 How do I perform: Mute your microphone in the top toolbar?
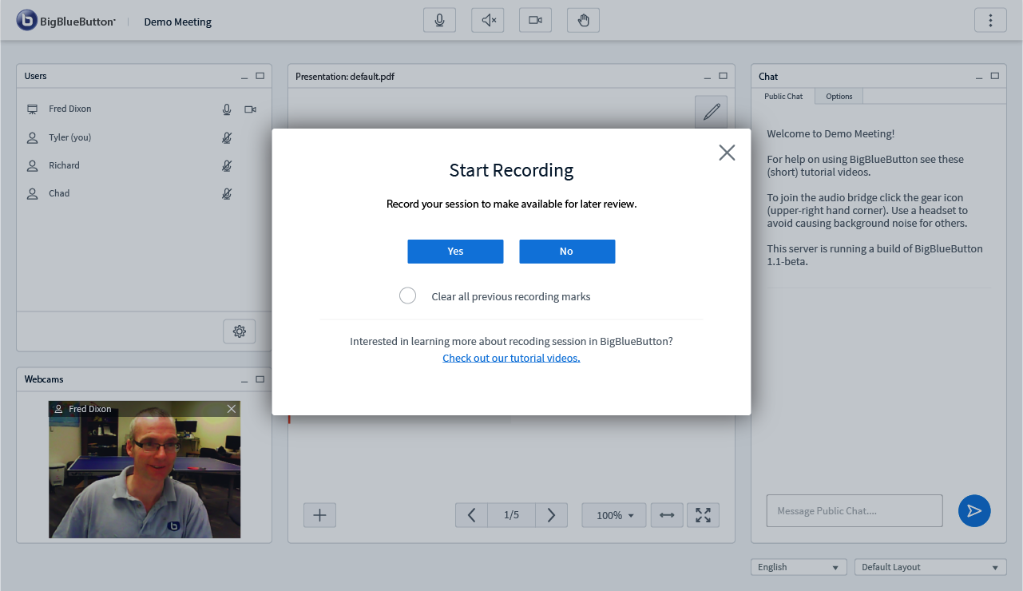click(x=439, y=20)
